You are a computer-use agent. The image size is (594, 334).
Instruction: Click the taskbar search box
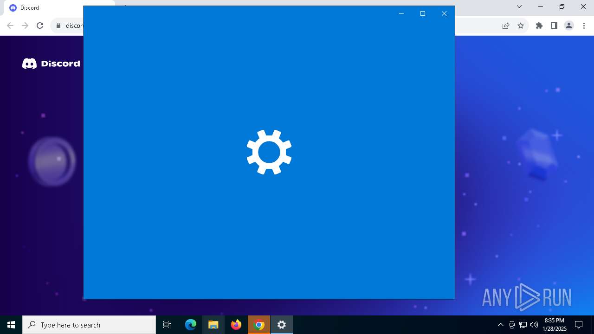[89, 325]
